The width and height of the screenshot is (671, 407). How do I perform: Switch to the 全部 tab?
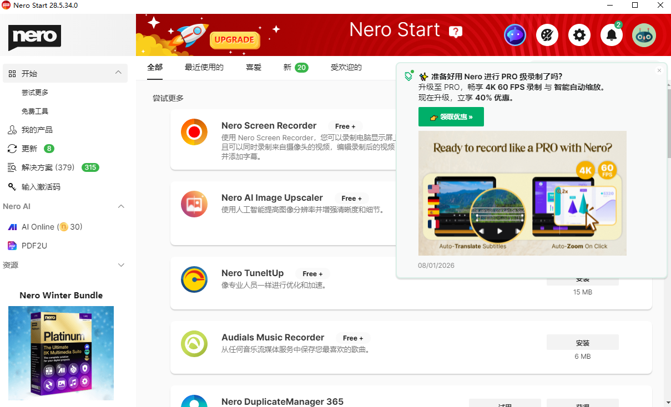(x=155, y=67)
